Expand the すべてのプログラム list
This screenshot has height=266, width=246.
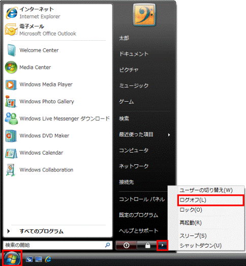(41, 231)
